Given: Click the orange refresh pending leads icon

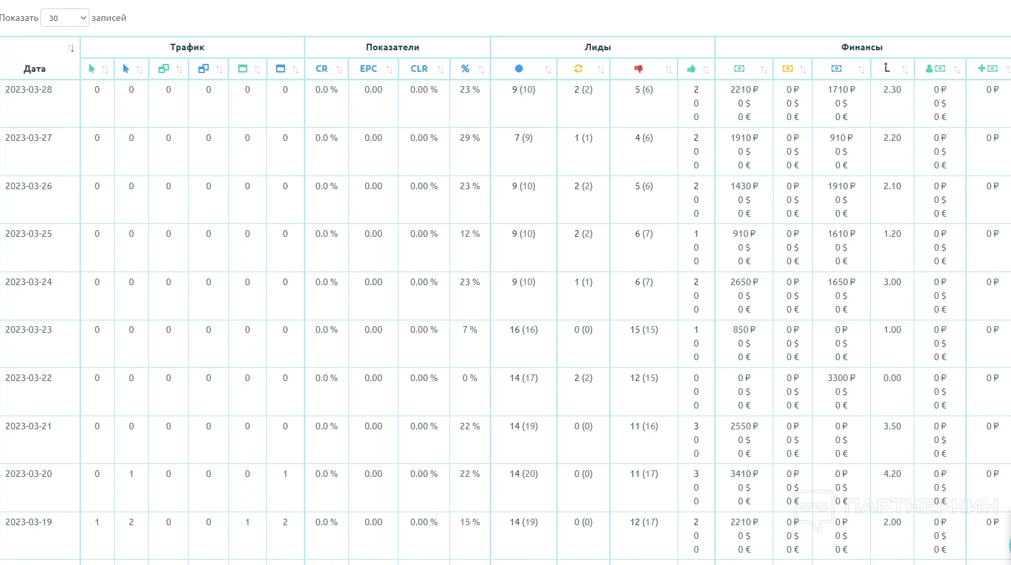Looking at the screenshot, I should [x=578, y=69].
